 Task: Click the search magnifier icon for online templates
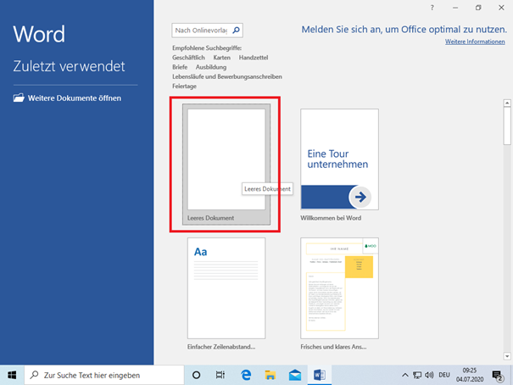(237, 31)
